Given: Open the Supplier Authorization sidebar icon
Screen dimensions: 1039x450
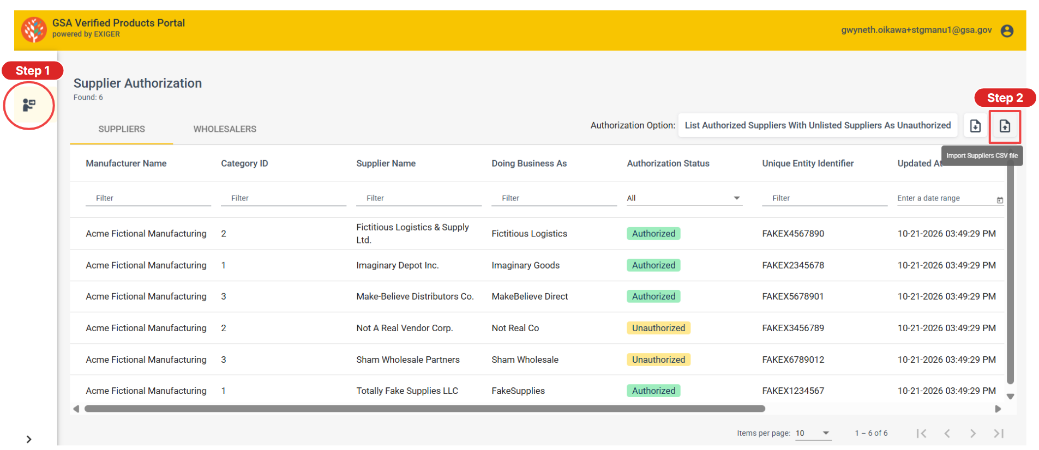Looking at the screenshot, I should pyautogui.click(x=29, y=105).
